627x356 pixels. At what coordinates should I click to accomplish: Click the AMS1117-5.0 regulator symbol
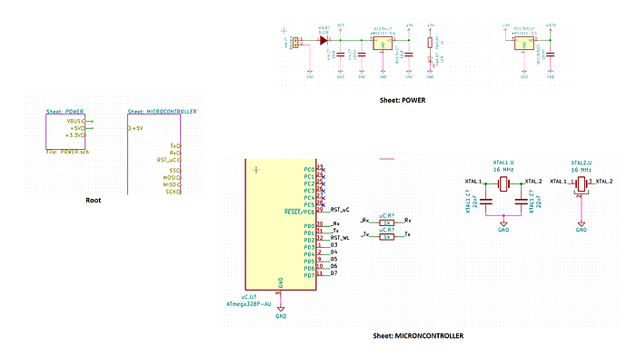coord(383,44)
